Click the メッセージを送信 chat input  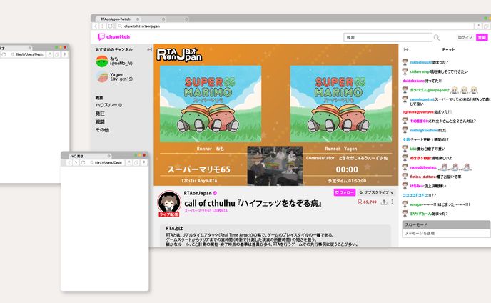point(446,234)
